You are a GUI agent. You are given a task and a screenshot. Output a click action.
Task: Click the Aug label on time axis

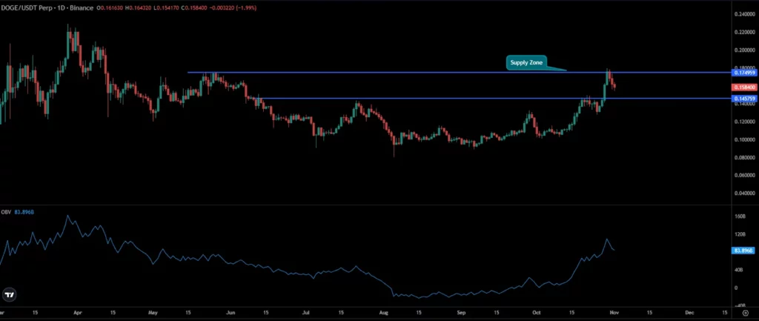385,314
